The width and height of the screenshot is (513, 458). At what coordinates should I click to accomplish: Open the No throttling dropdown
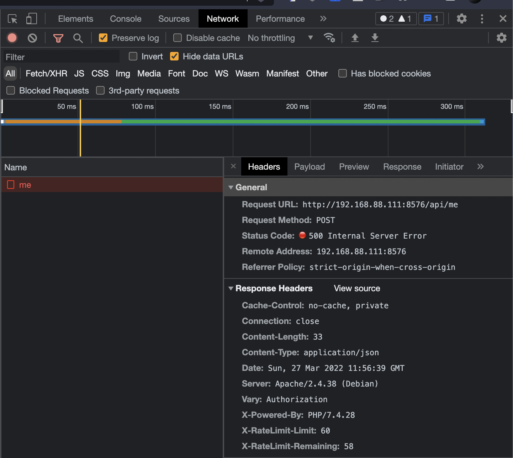[281, 38]
